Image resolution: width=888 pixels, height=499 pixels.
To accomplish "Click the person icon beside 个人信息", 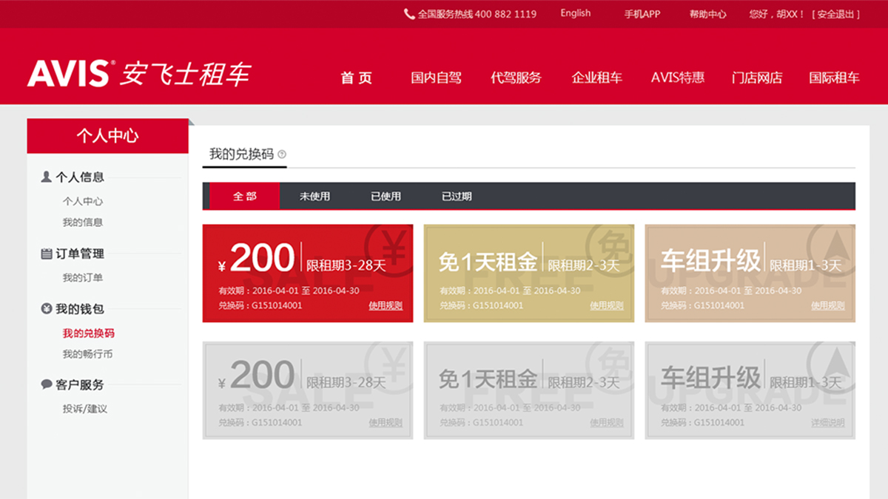I will (46, 177).
